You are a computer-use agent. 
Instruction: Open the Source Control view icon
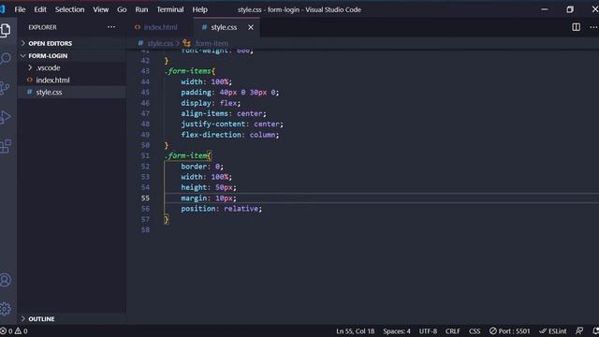coord(5,88)
